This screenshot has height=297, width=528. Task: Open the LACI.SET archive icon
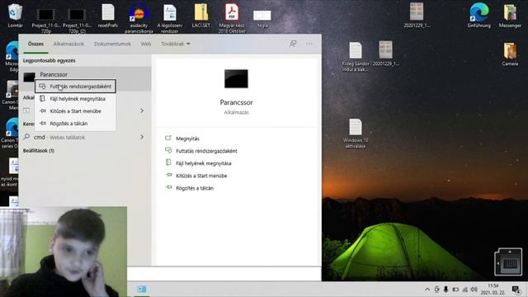[201, 16]
